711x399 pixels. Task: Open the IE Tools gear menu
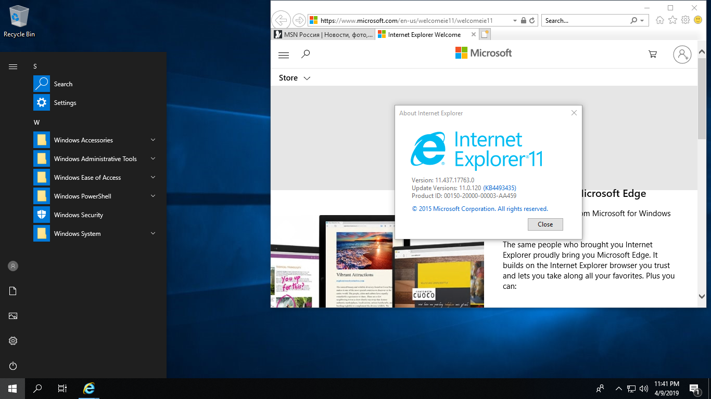(685, 20)
